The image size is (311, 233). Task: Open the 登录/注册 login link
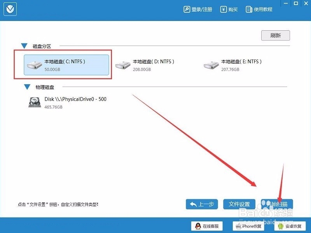[x=198, y=9]
